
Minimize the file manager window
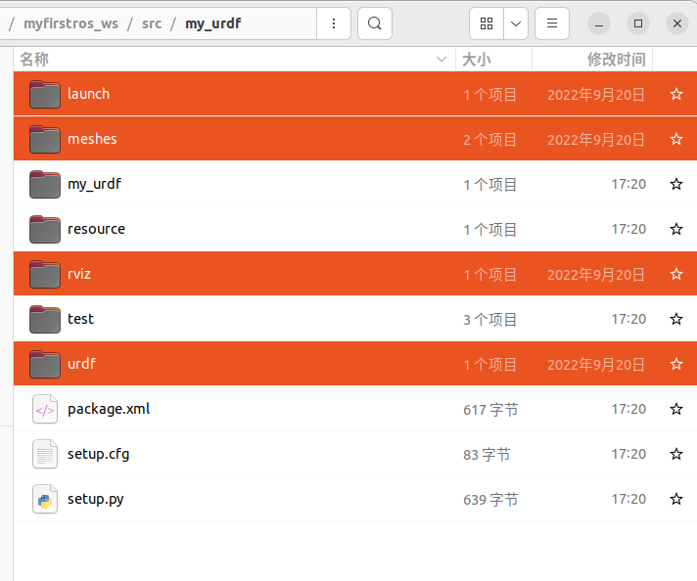pyautogui.click(x=599, y=23)
